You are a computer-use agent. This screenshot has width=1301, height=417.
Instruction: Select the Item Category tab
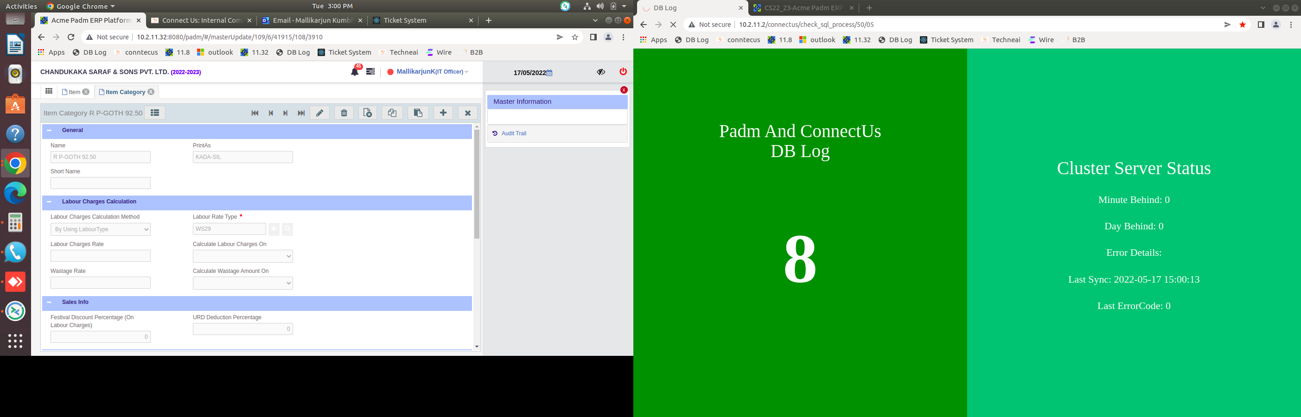tap(125, 92)
